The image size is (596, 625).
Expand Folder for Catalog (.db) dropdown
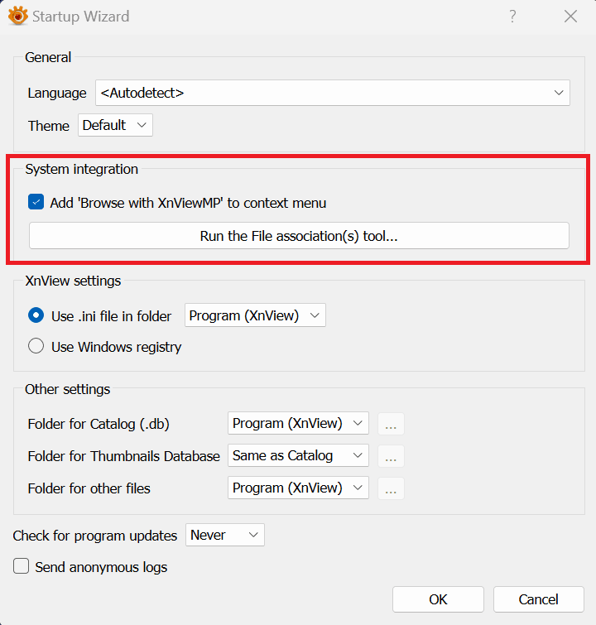point(298,423)
